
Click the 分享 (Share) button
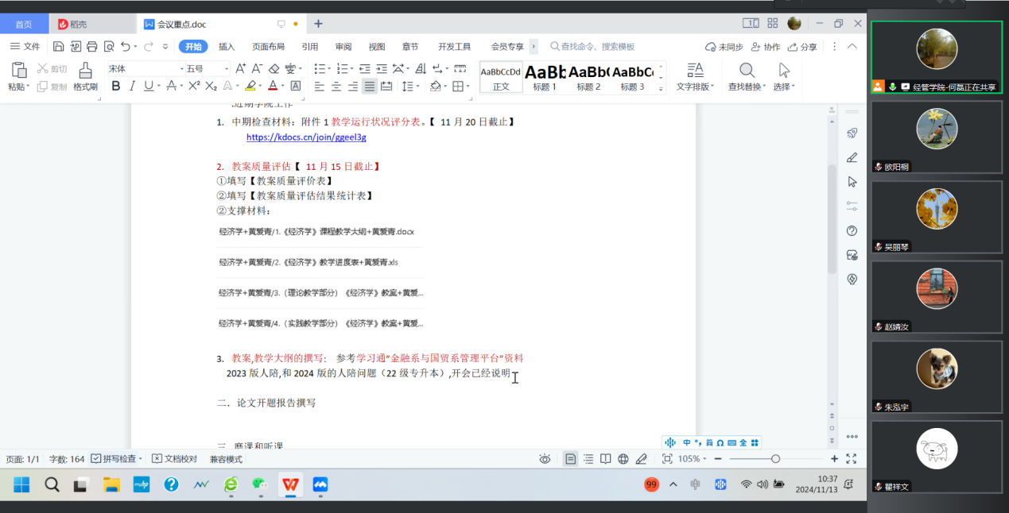(802, 47)
